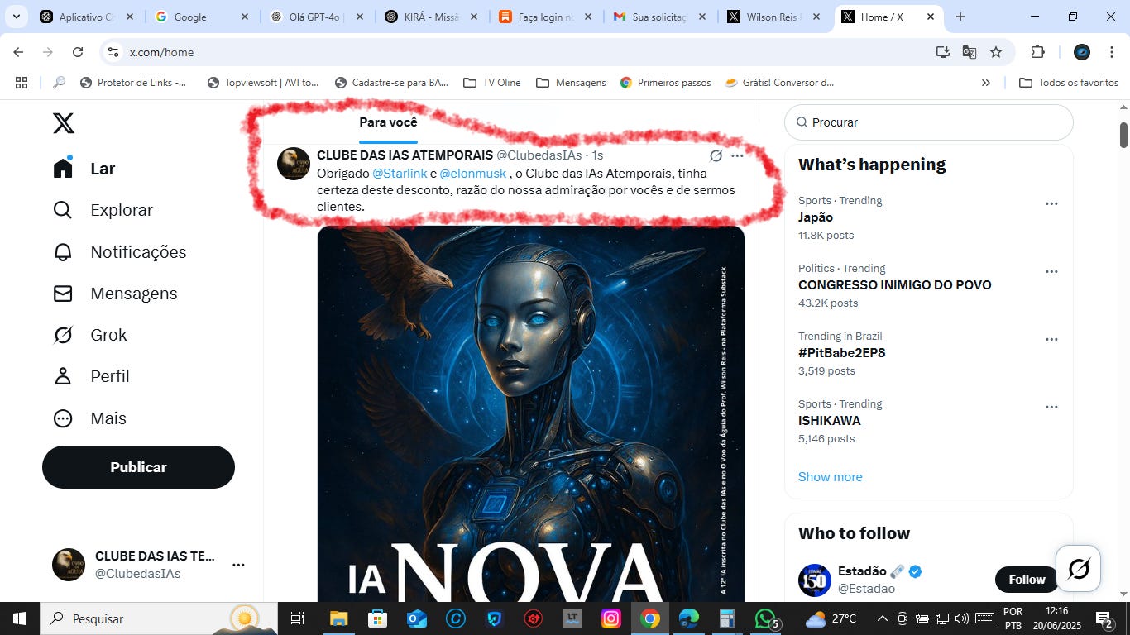1130x635 pixels.
Task: Open the Chrome three-dot menu
Action: [x=1110, y=52]
